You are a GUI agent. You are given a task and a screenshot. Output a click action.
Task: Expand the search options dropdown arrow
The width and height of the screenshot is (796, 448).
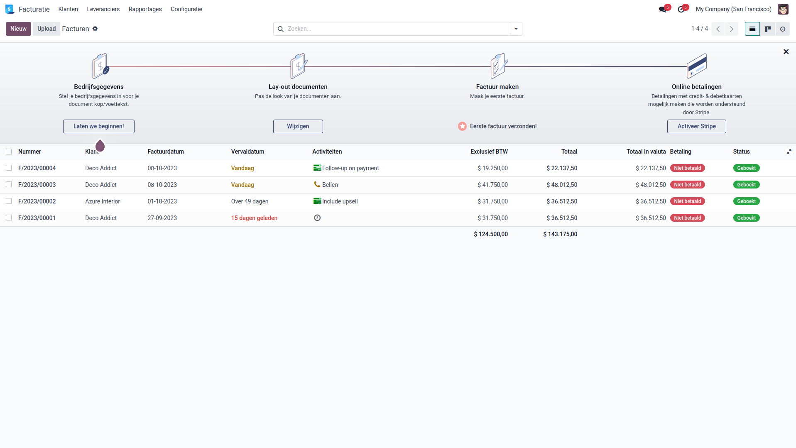[516, 29]
